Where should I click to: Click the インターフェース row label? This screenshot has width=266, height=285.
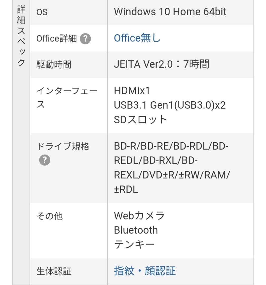click(x=67, y=98)
